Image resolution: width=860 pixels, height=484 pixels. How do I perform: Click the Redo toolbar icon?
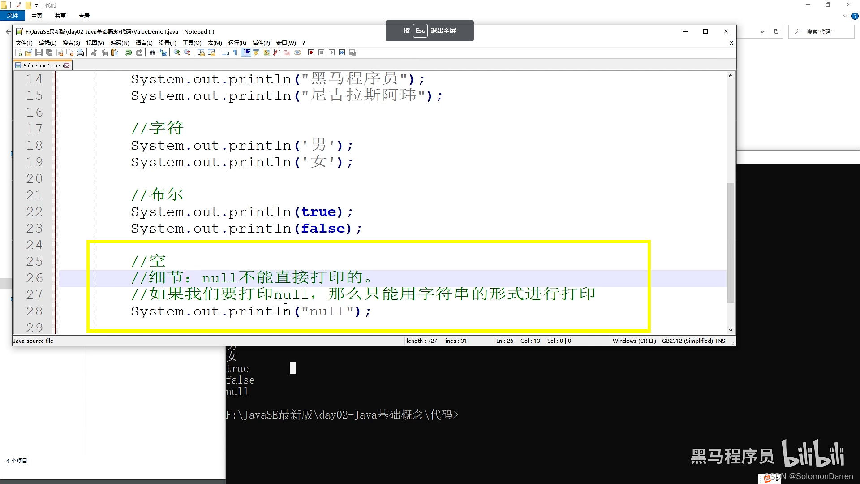(139, 52)
